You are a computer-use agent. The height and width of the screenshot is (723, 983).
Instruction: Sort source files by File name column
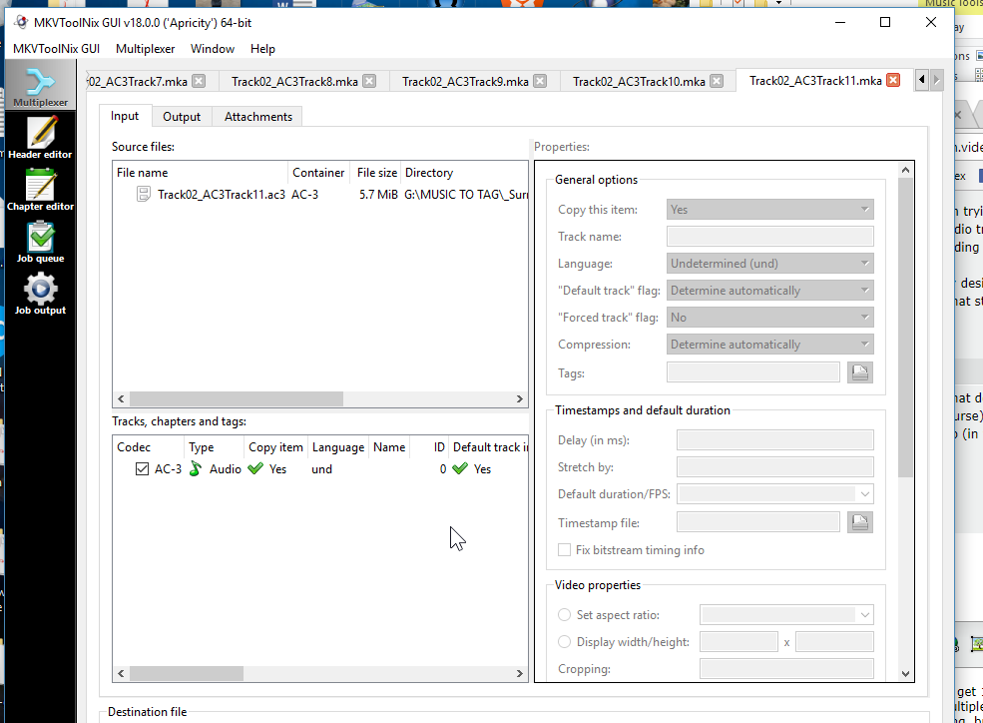click(201, 173)
